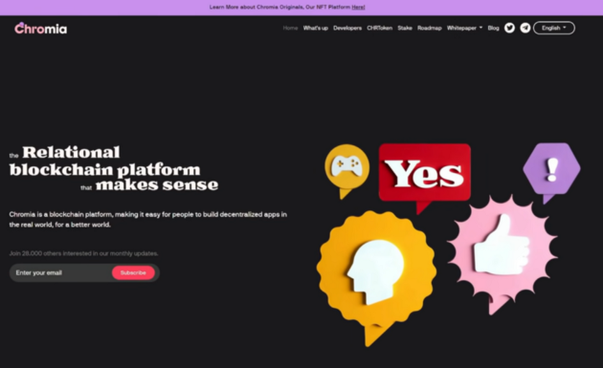Click the game controller speech bubble
The height and width of the screenshot is (368, 603).
pyautogui.click(x=346, y=171)
